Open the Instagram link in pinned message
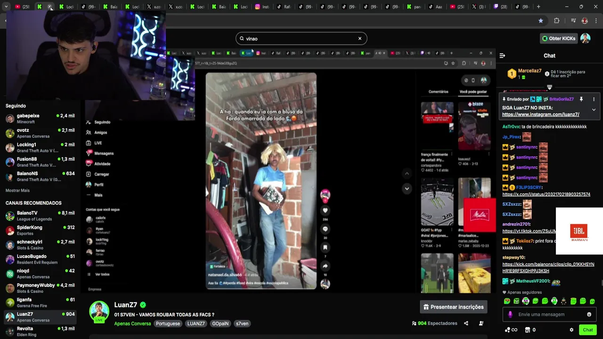603x339 pixels. pos(540,114)
